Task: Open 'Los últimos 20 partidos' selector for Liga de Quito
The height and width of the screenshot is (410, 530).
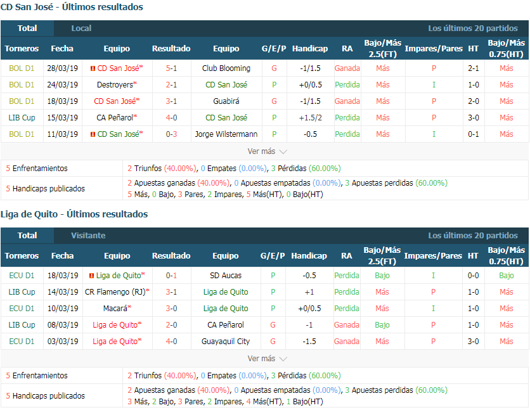Action: tap(472, 236)
